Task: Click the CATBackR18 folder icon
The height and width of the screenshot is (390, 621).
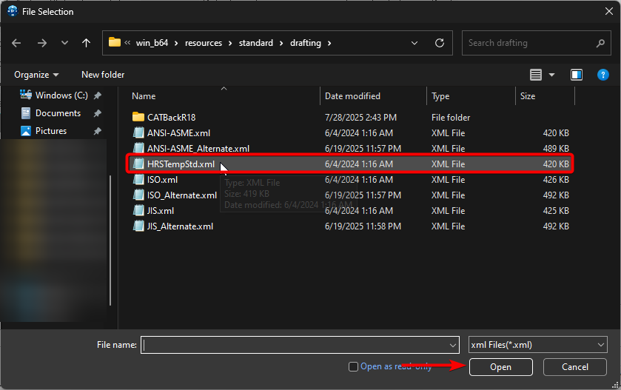Action: pyautogui.click(x=138, y=117)
